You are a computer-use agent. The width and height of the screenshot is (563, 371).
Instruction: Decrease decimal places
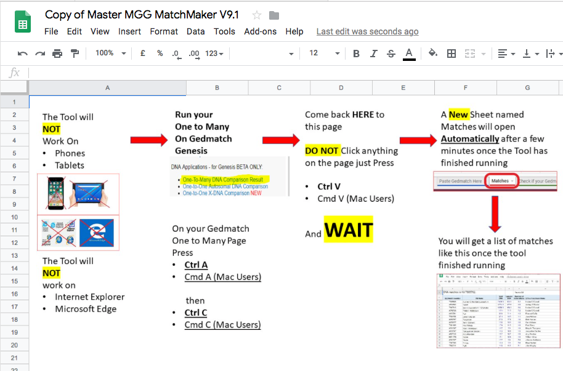176,54
